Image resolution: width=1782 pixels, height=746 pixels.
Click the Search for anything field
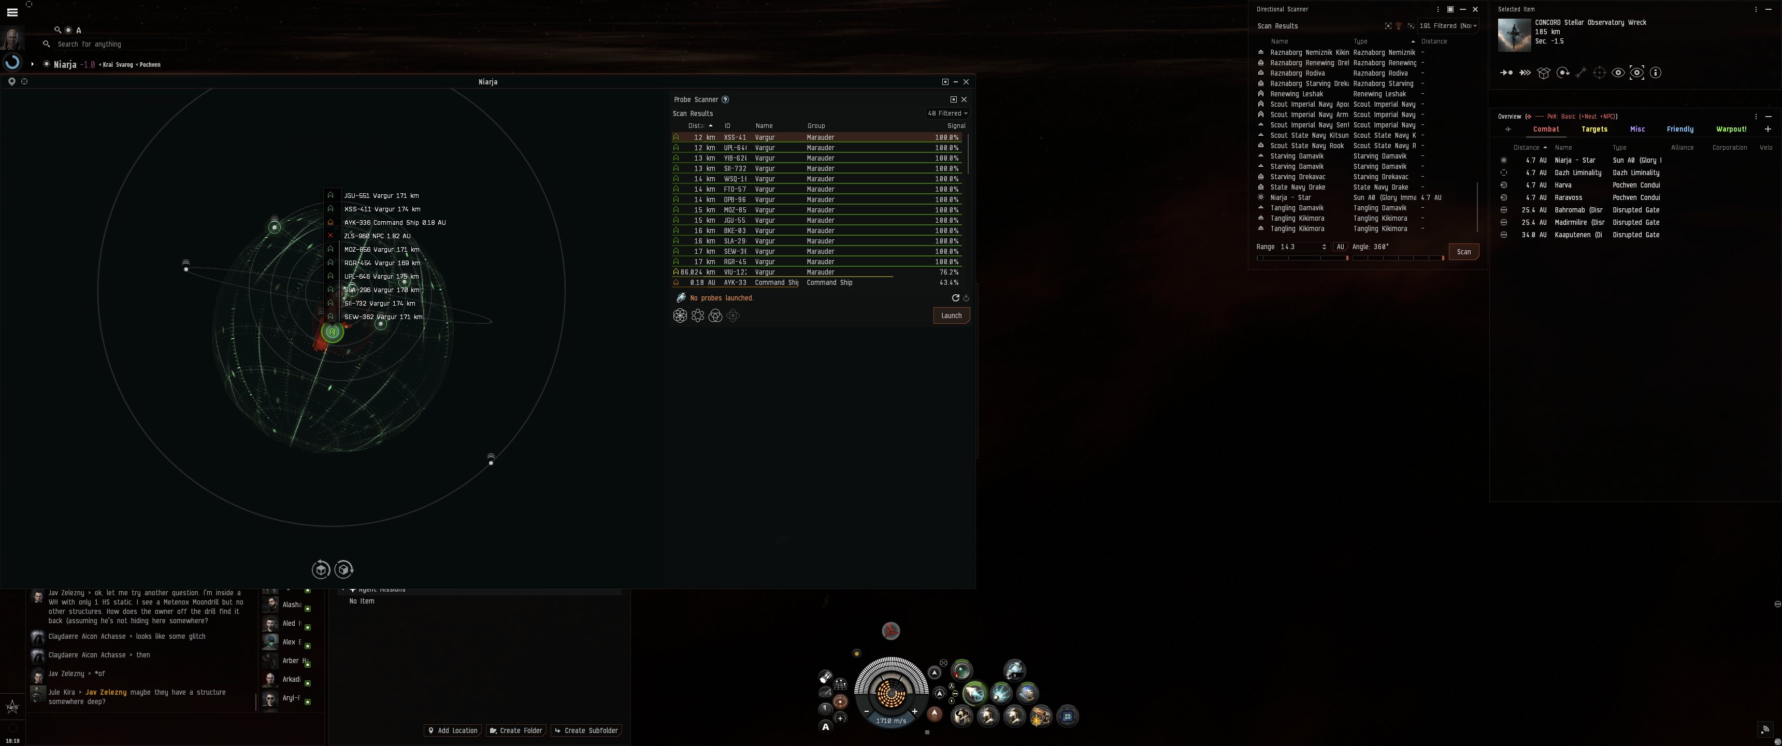119,44
